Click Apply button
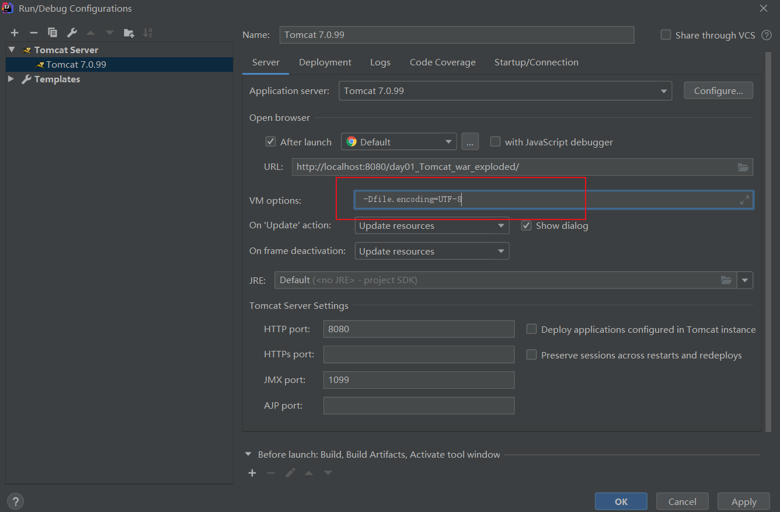The height and width of the screenshot is (512, 780). (x=744, y=501)
